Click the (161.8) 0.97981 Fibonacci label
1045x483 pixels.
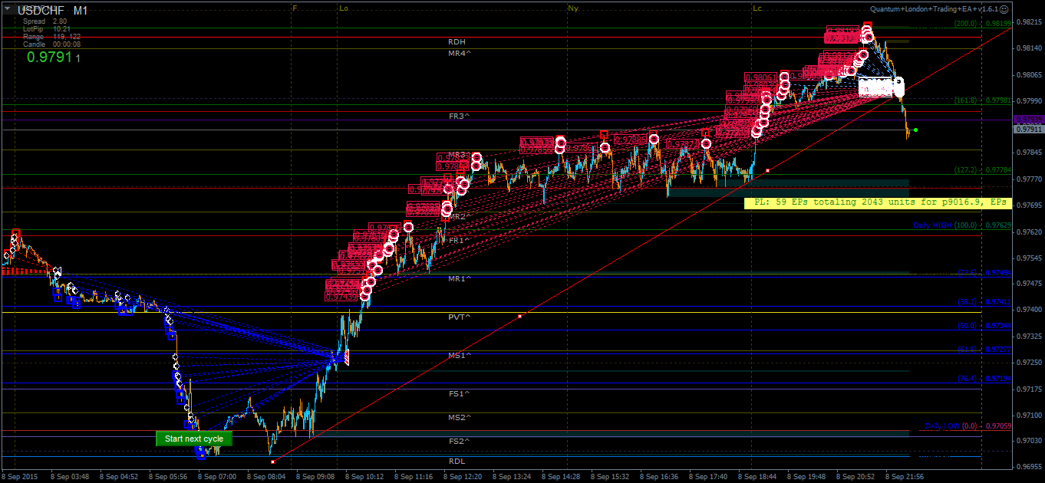click(982, 100)
